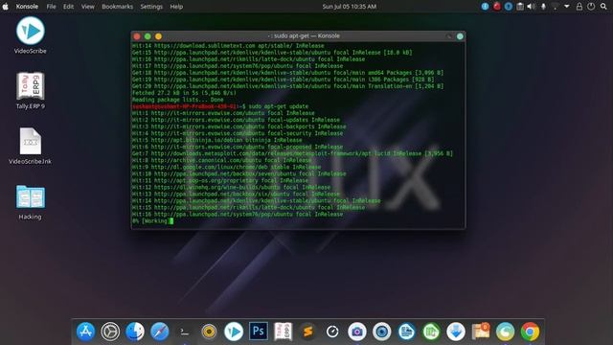Click the archive.canonical.com Hit:8 line
The height and width of the screenshot is (345, 613).
pos(221,160)
